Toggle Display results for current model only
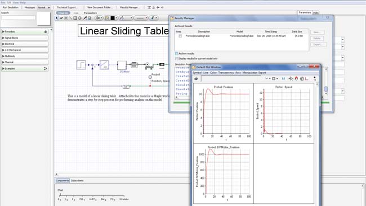 (176, 59)
